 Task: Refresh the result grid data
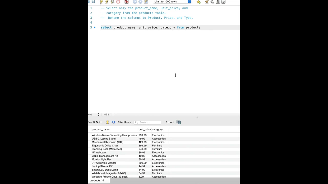(114, 122)
